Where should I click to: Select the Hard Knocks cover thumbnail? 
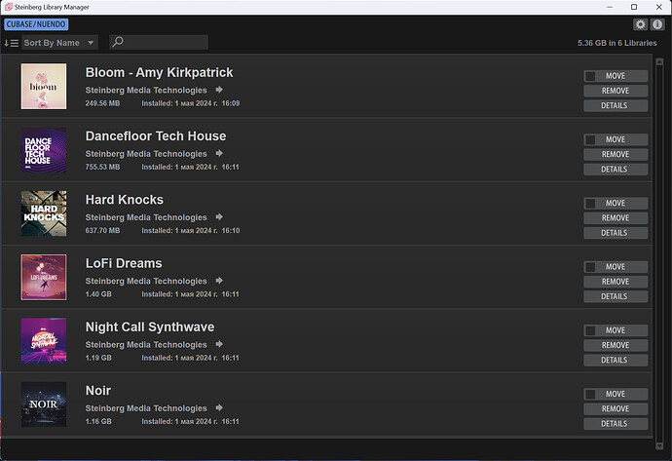pyautogui.click(x=44, y=213)
